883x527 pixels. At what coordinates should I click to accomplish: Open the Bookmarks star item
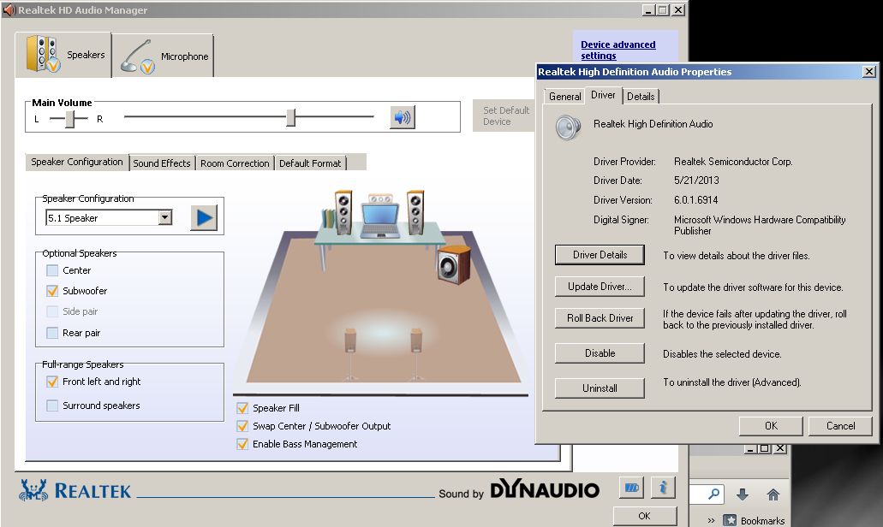click(754, 520)
